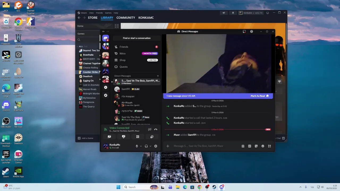Share your screen in Discord call

point(124,137)
